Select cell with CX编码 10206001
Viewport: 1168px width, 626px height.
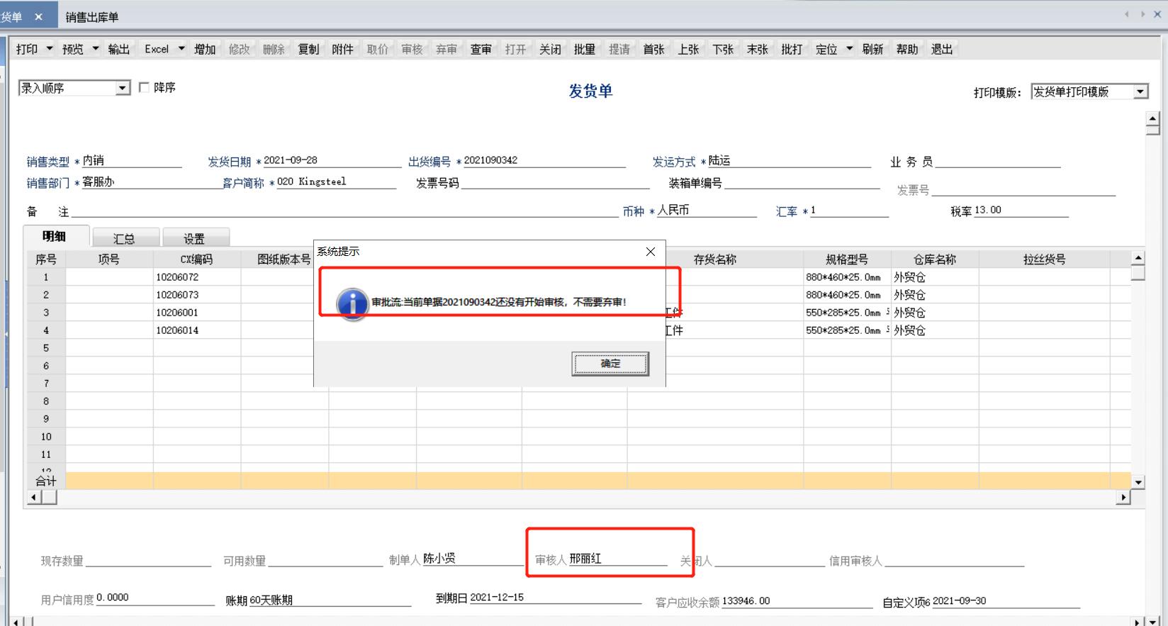click(x=197, y=313)
